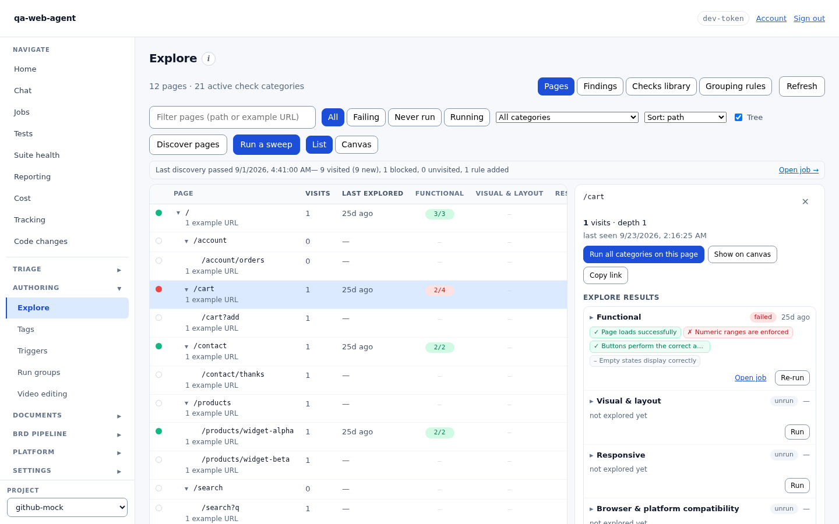Expand the Visual & layout section
The height and width of the screenshot is (524, 839).
(591, 401)
